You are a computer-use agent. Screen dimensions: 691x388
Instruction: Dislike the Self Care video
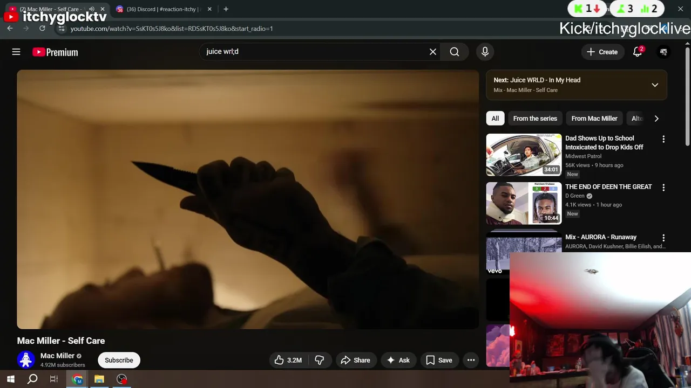(320, 360)
